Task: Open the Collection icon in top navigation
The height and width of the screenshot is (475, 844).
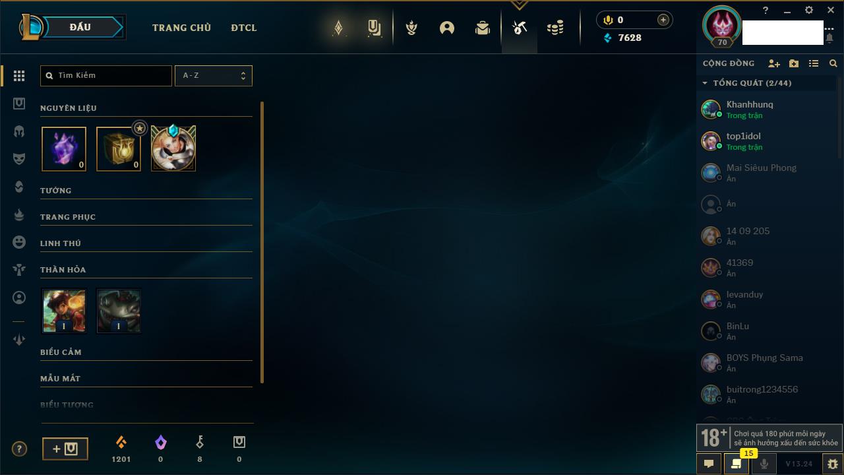Action: pos(483,28)
